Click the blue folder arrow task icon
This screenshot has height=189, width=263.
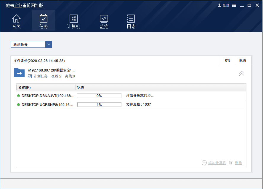19,73
